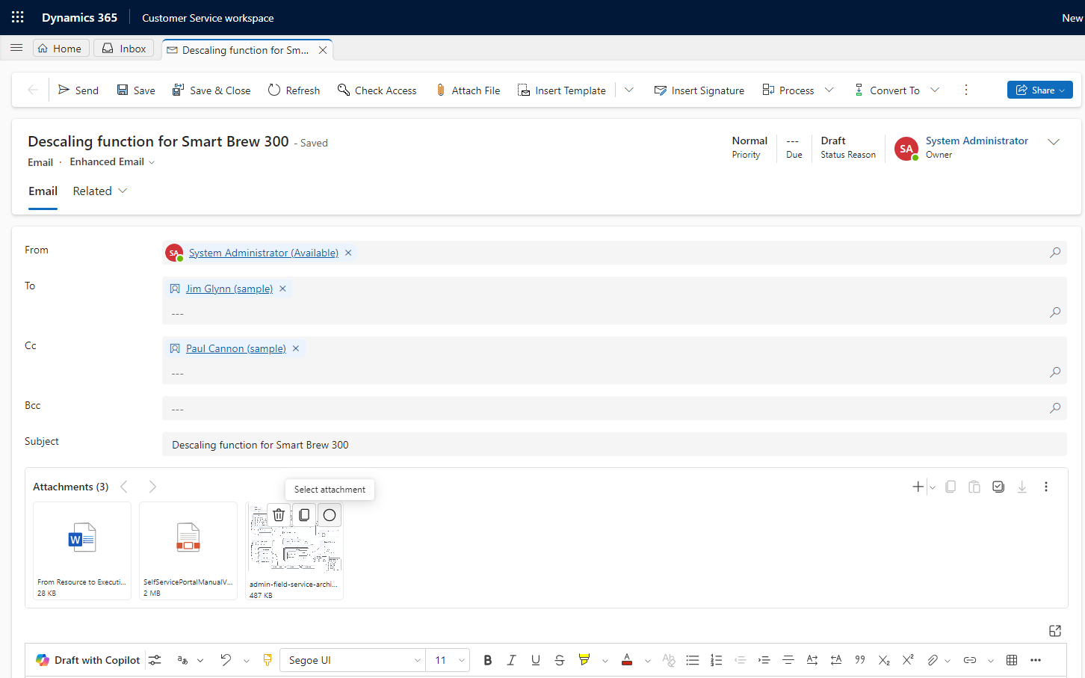Download attachments using the download icon
The height and width of the screenshot is (678, 1085).
pyautogui.click(x=1021, y=487)
